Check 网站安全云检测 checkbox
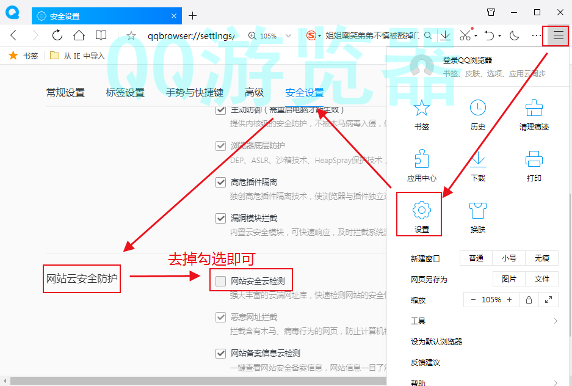The width and height of the screenshot is (572, 386). point(221,281)
